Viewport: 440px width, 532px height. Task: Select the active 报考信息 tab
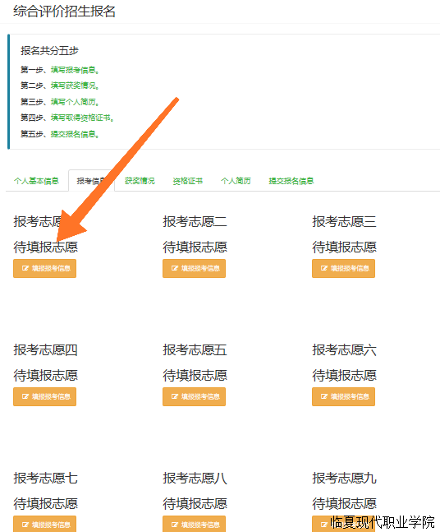(x=91, y=181)
